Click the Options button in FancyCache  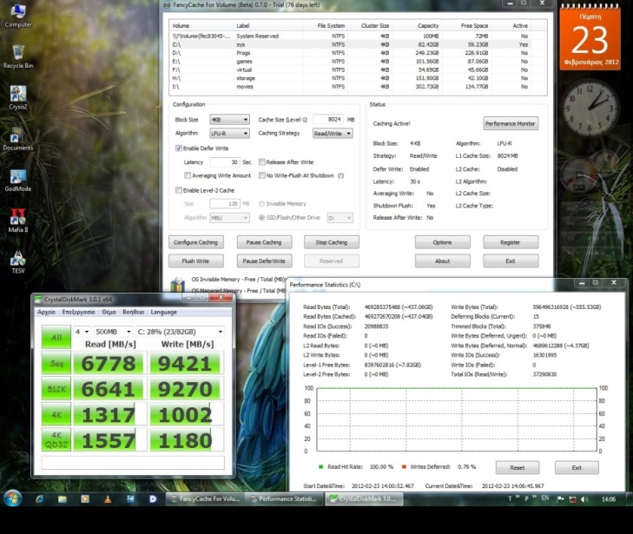click(443, 242)
